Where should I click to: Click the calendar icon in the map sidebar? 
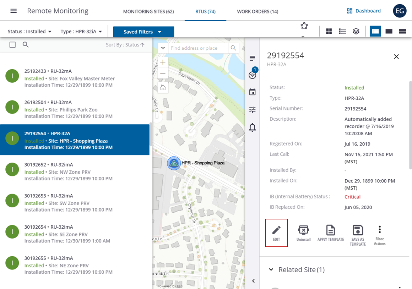click(252, 92)
